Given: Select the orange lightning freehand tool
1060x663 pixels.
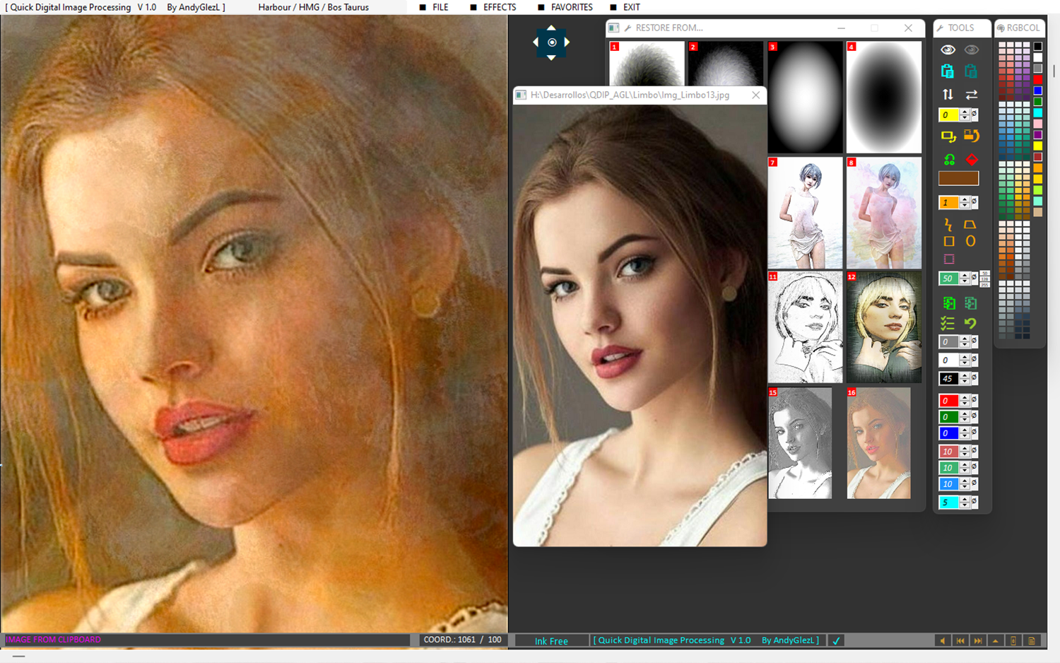Looking at the screenshot, I should click(948, 225).
